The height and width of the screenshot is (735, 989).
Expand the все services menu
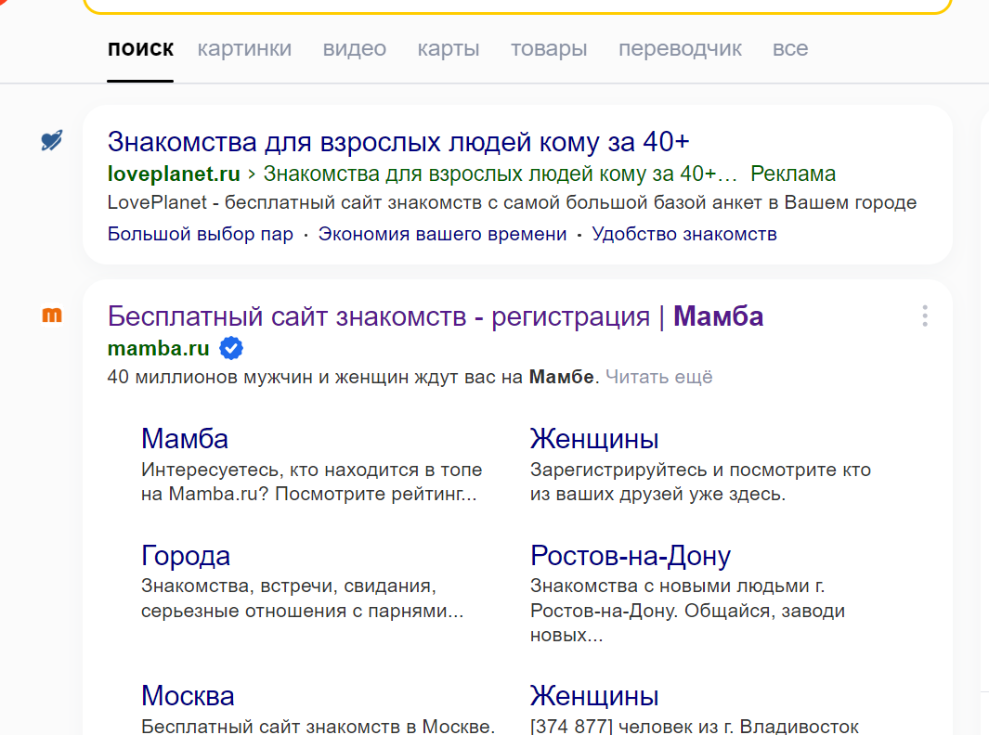point(790,48)
